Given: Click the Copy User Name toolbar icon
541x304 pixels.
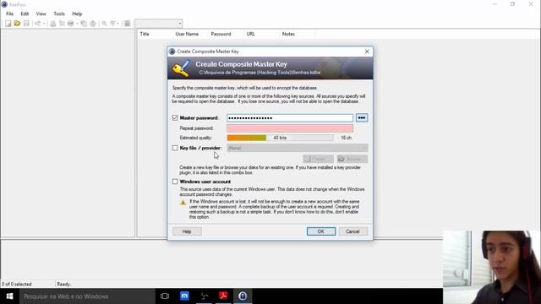Looking at the screenshot, I should (52, 24).
